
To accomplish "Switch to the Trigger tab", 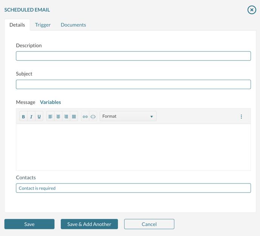I will point(43,25).
